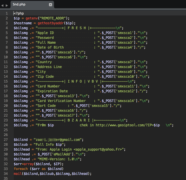Click 'smxsca10' on line 14

pos(126,77)
